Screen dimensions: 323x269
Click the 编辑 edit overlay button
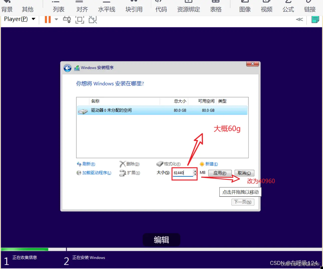(161, 240)
